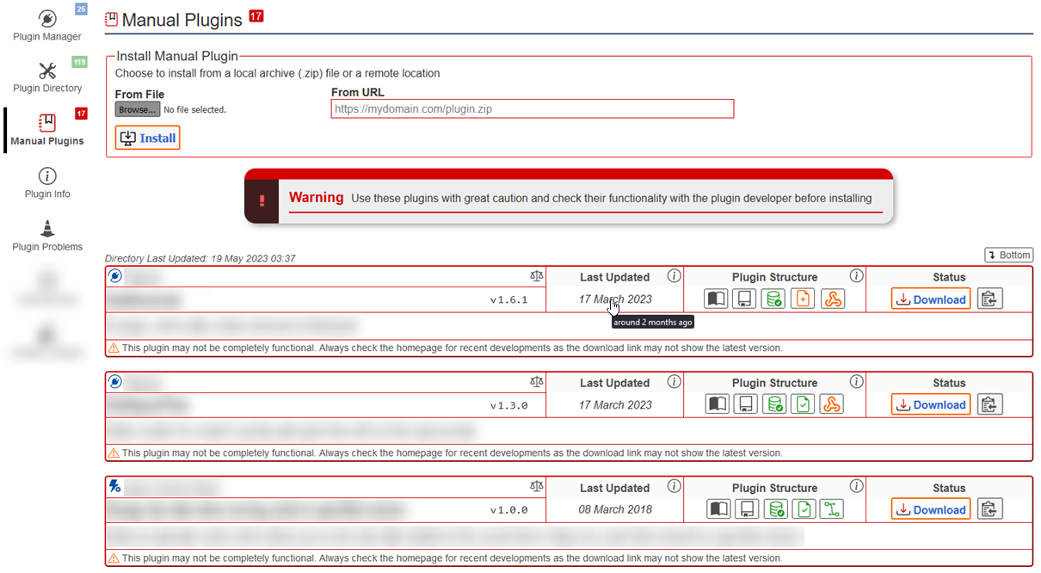Image resolution: width=1041 pixels, height=573 pixels.
Task: Click Last Updated info icon for v1.3.0 plugin
Action: pos(674,381)
